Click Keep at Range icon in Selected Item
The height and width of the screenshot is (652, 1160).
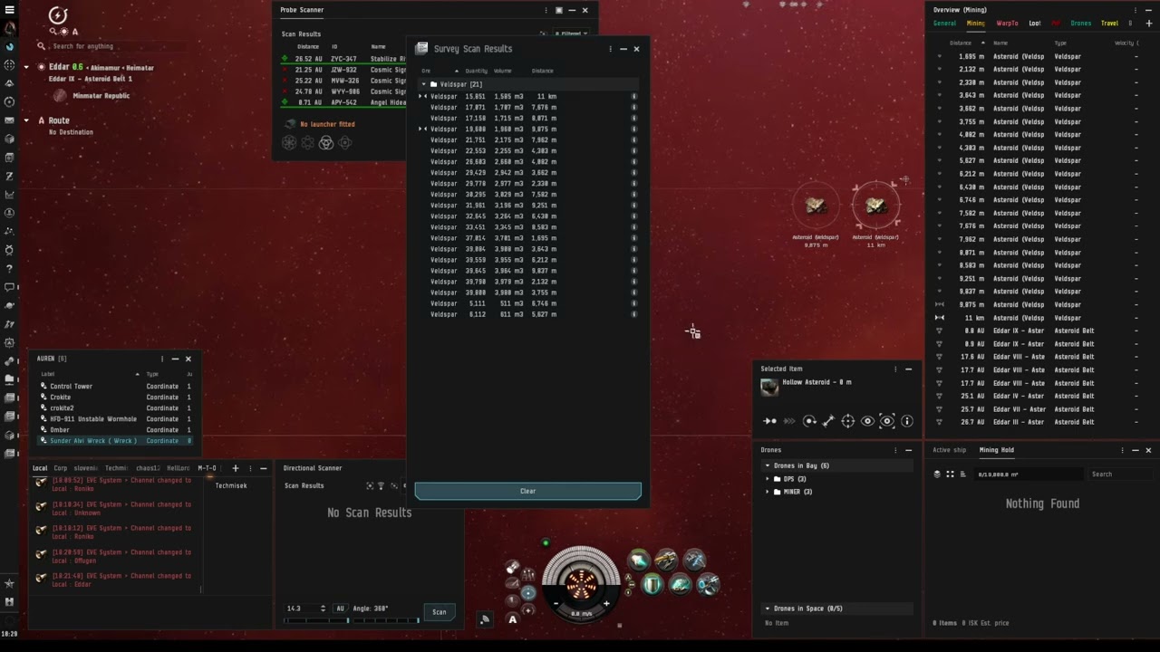(x=828, y=420)
